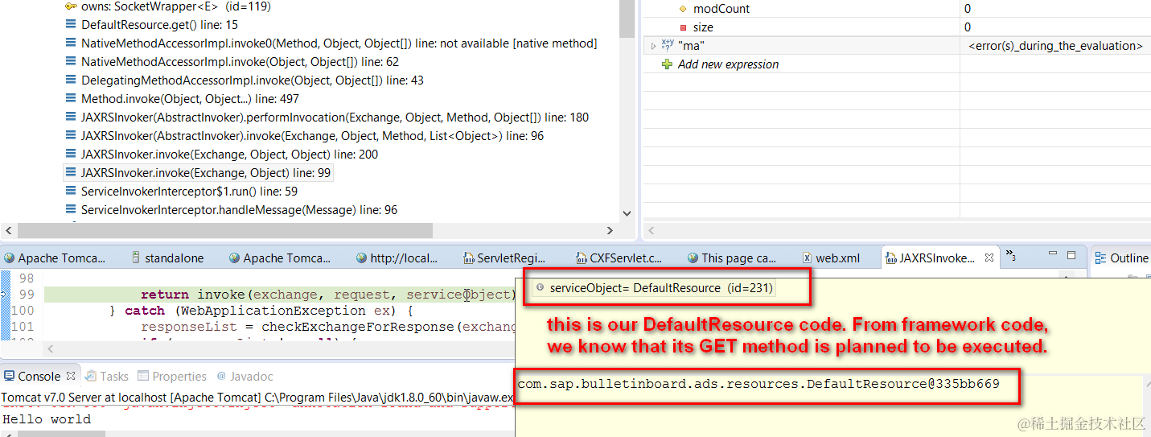Select NativeMethodAccessorImpl.invoke line 62 frame

pyautogui.click(x=240, y=62)
